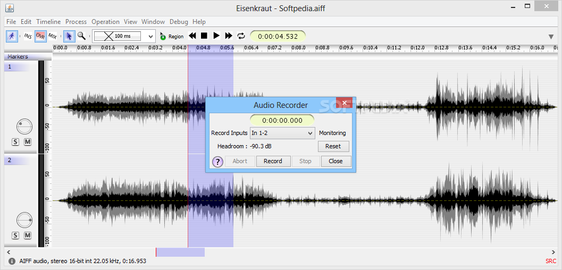The height and width of the screenshot is (270, 562).
Task: Click the Abort button
Action: (240, 161)
